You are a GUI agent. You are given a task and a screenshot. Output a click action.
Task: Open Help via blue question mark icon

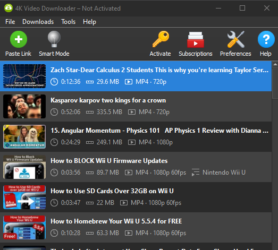(266, 39)
